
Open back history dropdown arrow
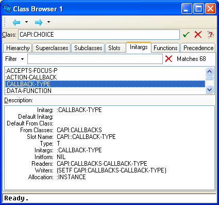[x=26, y=22]
